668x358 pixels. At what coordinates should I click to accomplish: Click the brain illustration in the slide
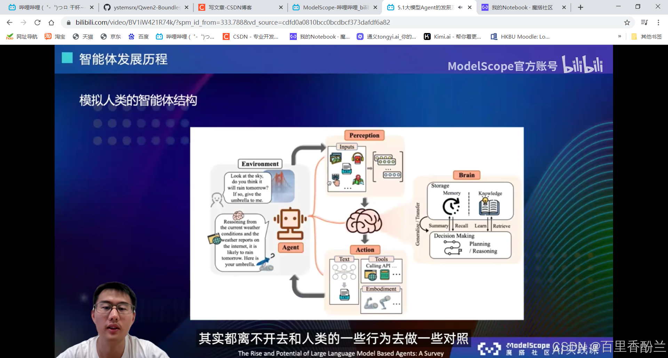coord(364,221)
